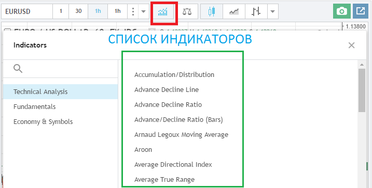Select the Line chart style
Viewport: 372px width, 188px height.
(x=234, y=11)
